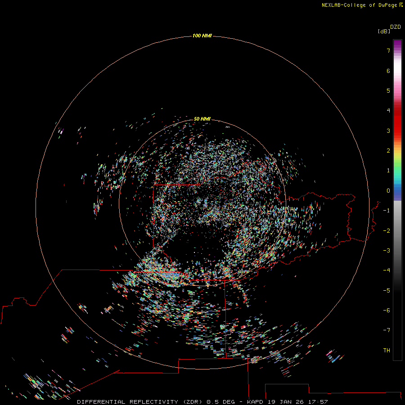Click the 5 value on the color scale
The width and height of the screenshot is (405, 405).
(x=388, y=90)
